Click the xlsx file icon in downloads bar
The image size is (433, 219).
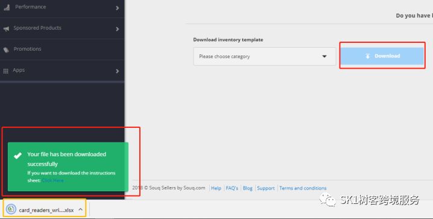point(11,209)
